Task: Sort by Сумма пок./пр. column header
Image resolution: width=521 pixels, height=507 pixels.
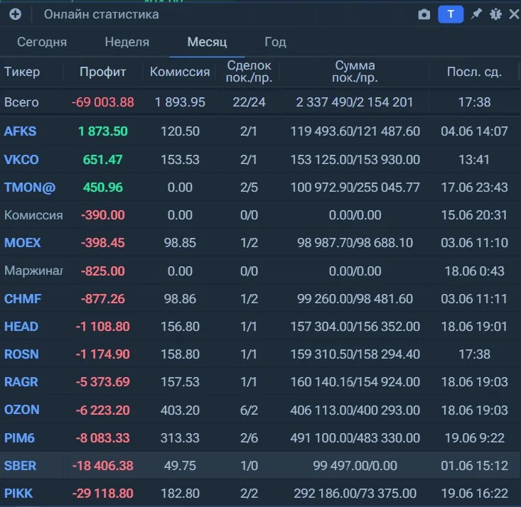Action: point(355,72)
